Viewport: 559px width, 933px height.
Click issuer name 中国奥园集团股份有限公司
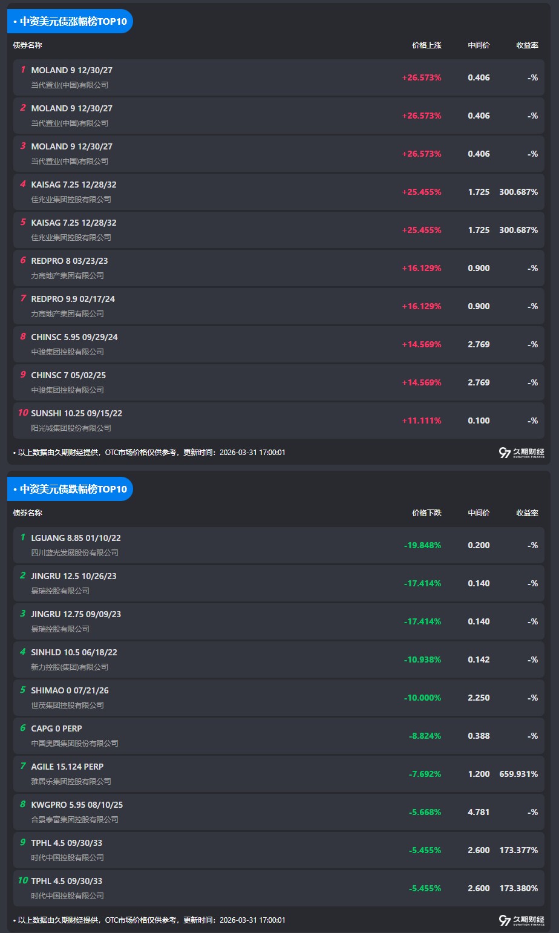click(x=74, y=744)
